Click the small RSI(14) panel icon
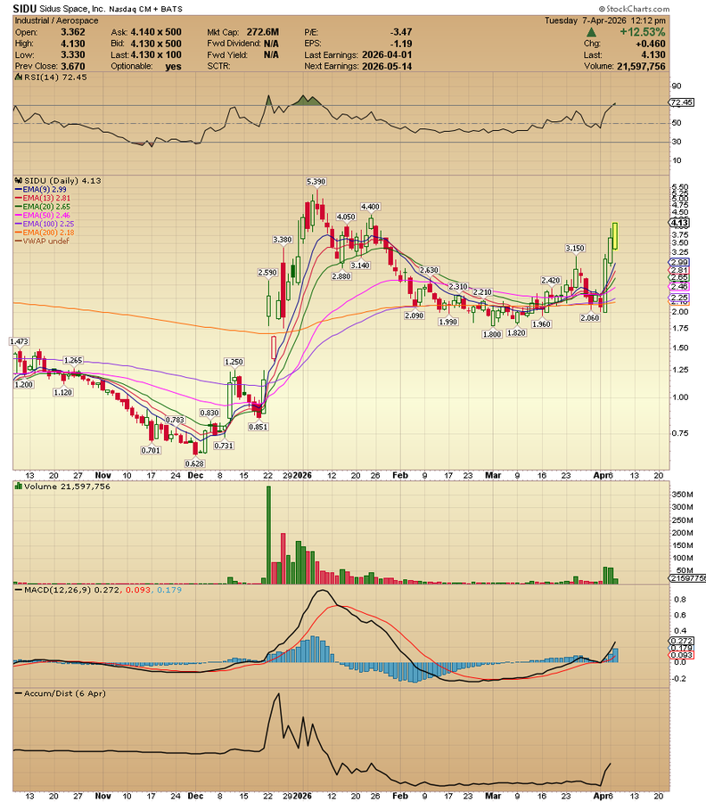The image size is (706, 802). 19,78
